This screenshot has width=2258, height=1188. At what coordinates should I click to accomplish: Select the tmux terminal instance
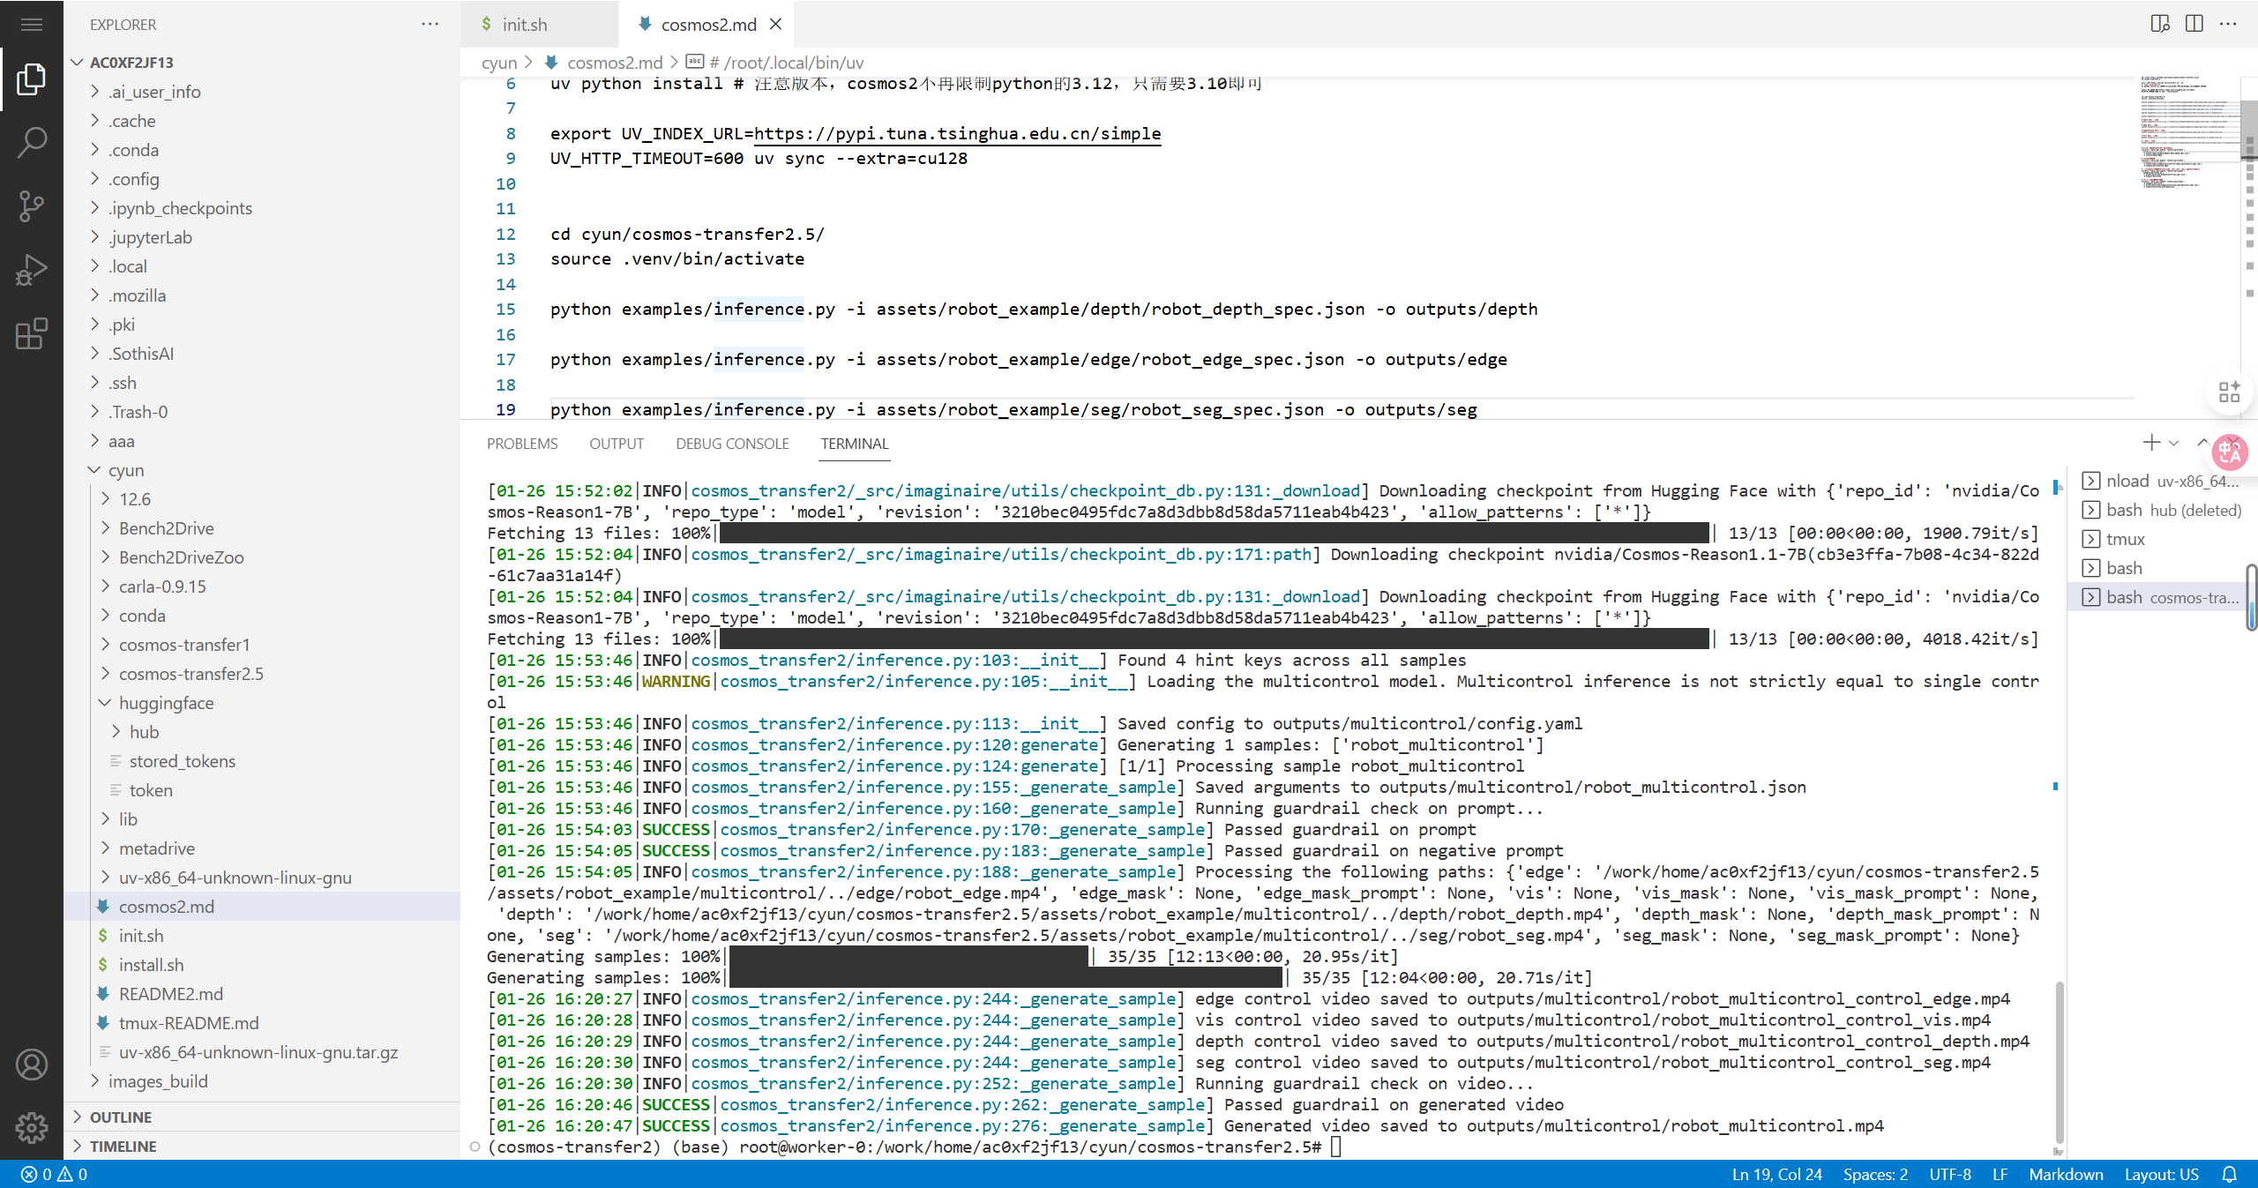click(2125, 539)
